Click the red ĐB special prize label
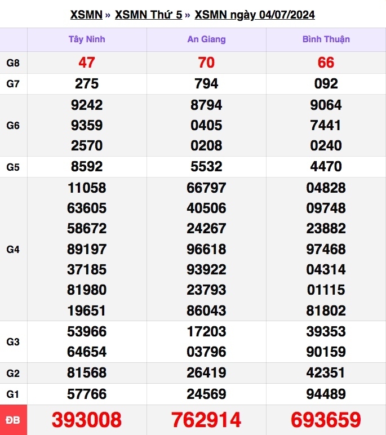 coord(14,420)
